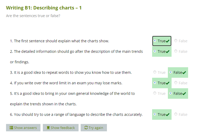
Task: Open feedback with Show feedback button
Action: point(61,128)
